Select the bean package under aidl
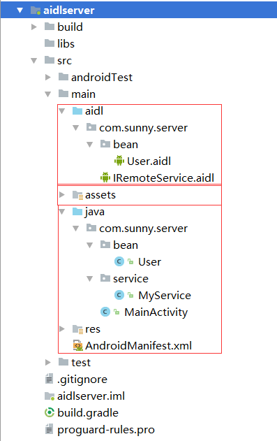The height and width of the screenshot is (441, 277). pos(126,145)
